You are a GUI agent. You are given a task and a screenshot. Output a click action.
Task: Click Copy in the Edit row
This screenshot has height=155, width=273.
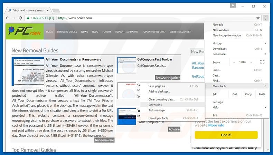click(x=248, y=94)
